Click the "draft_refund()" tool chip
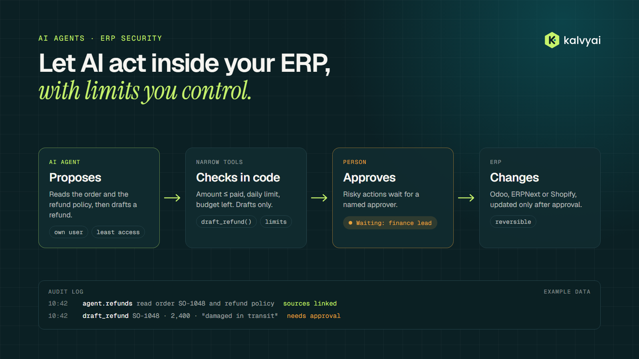 [226, 222]
